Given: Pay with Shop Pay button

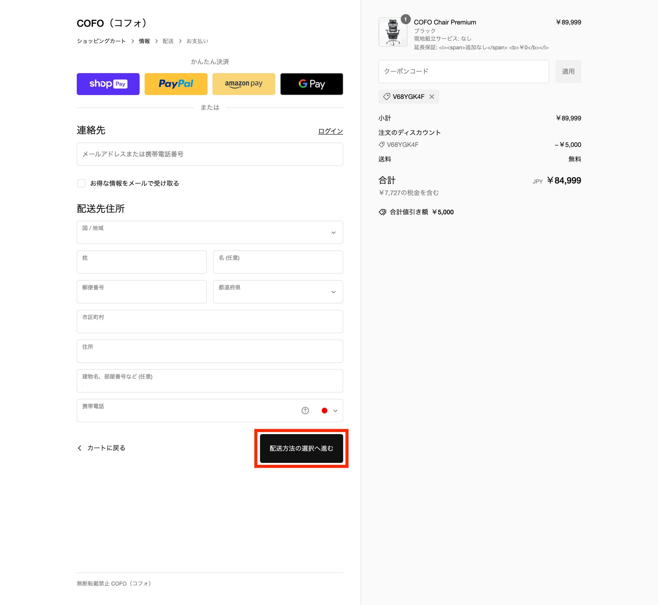Looking at the screenshot, I should coord(108,84).
